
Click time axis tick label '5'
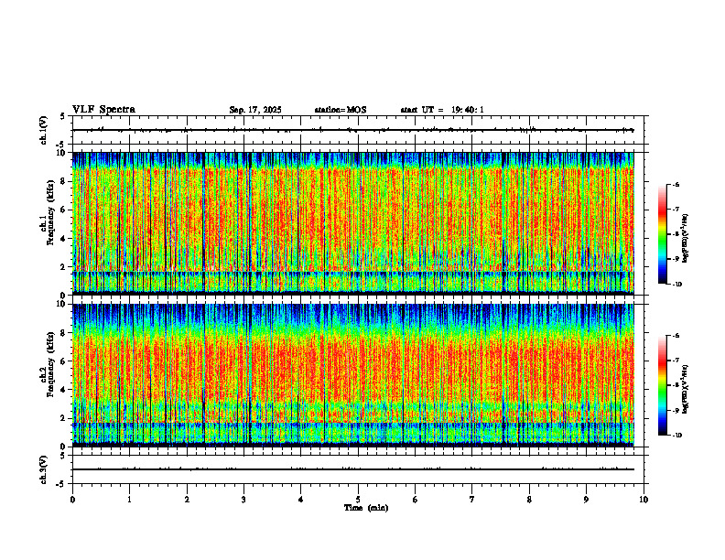pos(358,500)
